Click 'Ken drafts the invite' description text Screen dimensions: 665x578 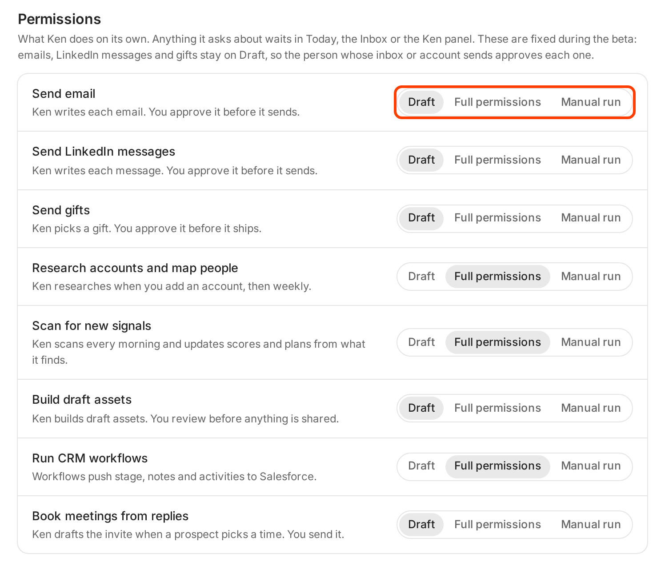(188, 534)
